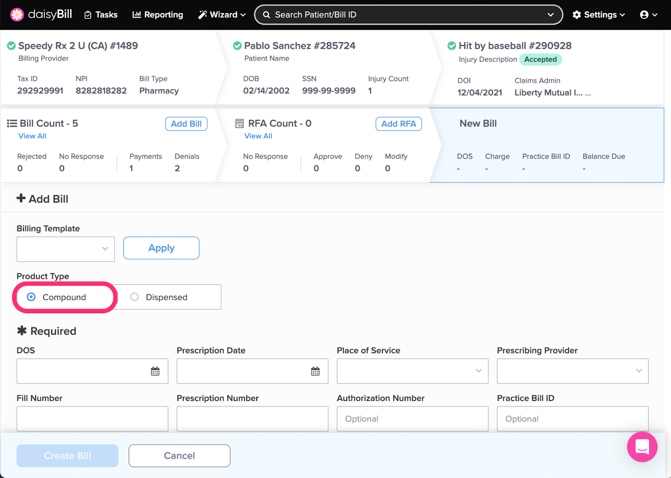Open the Prescription Date calendar picker

click(x=315, y=371)
